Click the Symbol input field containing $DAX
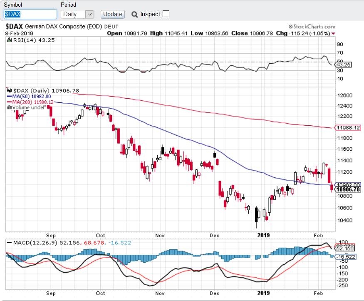Viewport: 364px width, 301px height. 30,14
